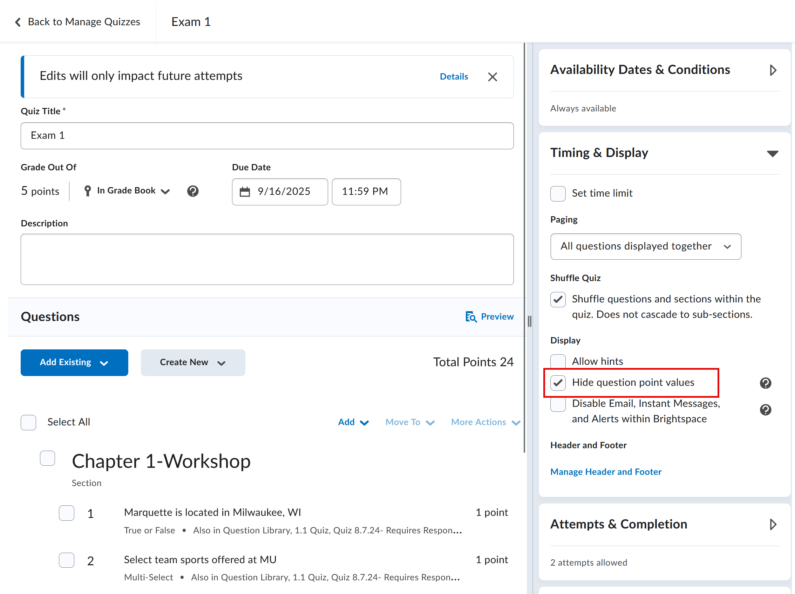
Task: Collapse the Timing & Display section
Action: [x=772, y=153]
